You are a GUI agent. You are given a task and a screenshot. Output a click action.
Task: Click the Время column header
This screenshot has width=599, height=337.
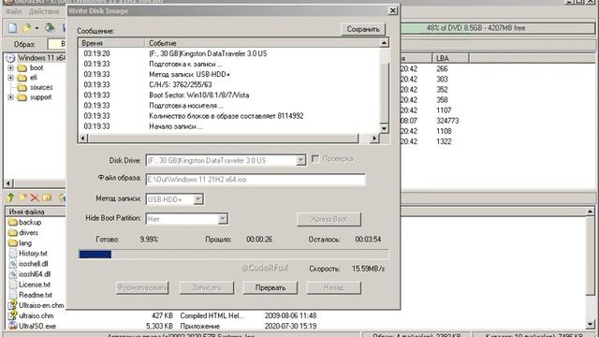click(111, 43)
